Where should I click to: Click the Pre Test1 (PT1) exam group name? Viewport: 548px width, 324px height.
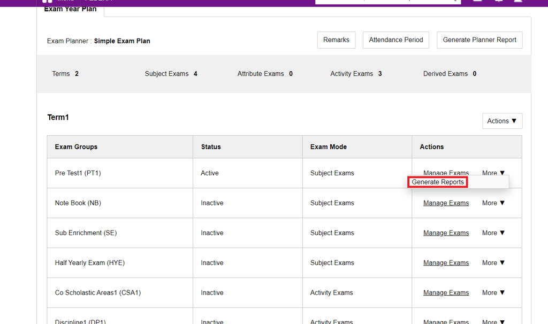click(78, 173)
